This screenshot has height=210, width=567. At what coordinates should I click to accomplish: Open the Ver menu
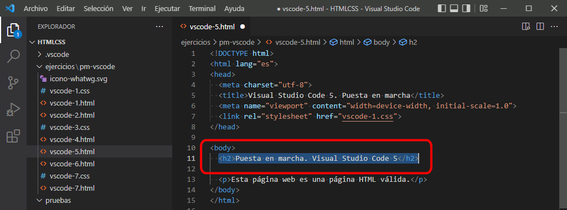pyautogui.click(x=127, y=8)
